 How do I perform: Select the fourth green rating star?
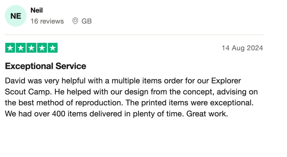42,48
